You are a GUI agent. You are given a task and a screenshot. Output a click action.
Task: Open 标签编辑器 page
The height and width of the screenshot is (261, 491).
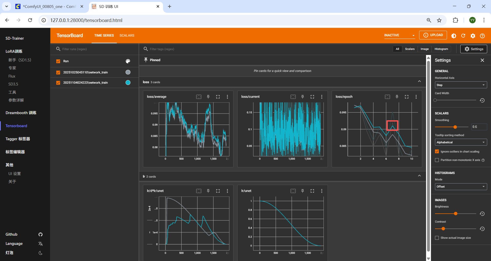point(15,152)
